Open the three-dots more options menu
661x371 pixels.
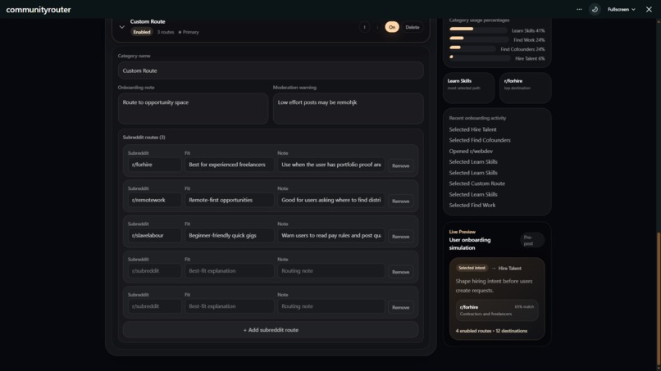tap(579, 9)
